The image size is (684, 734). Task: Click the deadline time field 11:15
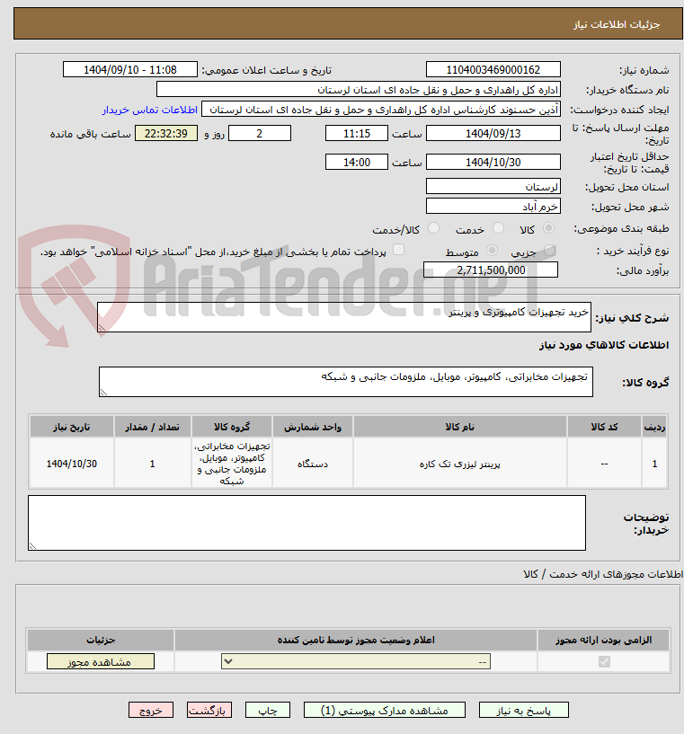point(356,133)
